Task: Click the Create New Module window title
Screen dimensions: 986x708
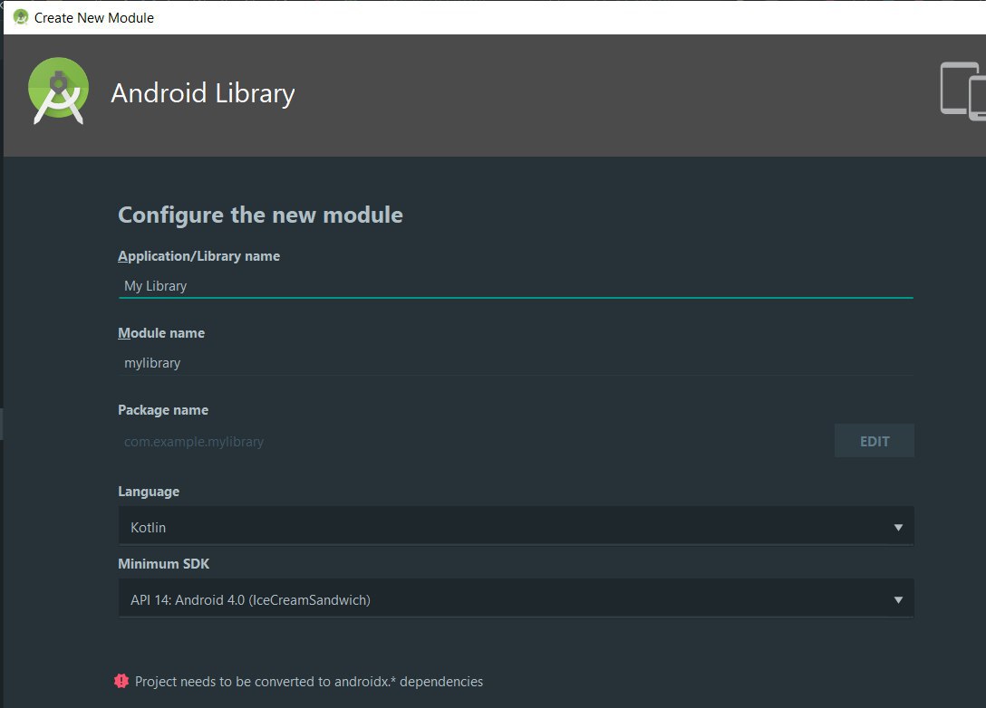Action: tap(93, 17)
